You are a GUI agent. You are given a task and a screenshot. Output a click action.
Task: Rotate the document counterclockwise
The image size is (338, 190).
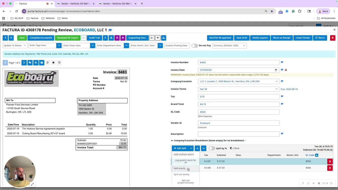point(59,63)
